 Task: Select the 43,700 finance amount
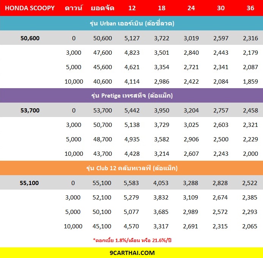102,154
